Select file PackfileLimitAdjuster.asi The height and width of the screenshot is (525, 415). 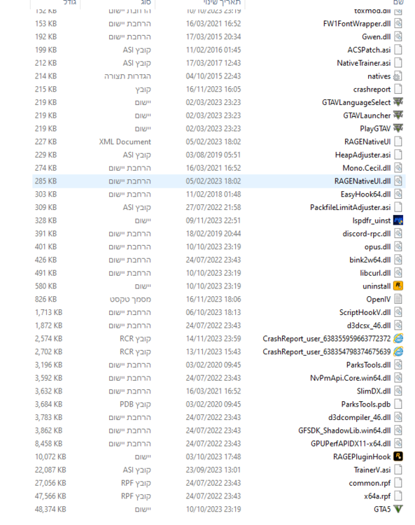pyautogui.click(x=351, y=207)
